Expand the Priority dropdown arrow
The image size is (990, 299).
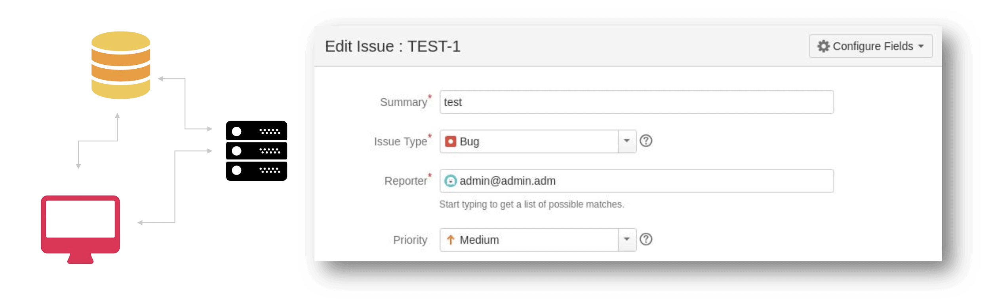point(626,239)
